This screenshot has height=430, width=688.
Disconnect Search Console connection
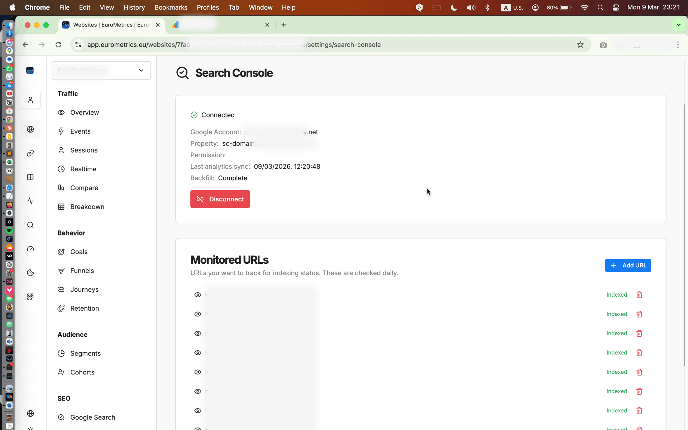[220, 199]
